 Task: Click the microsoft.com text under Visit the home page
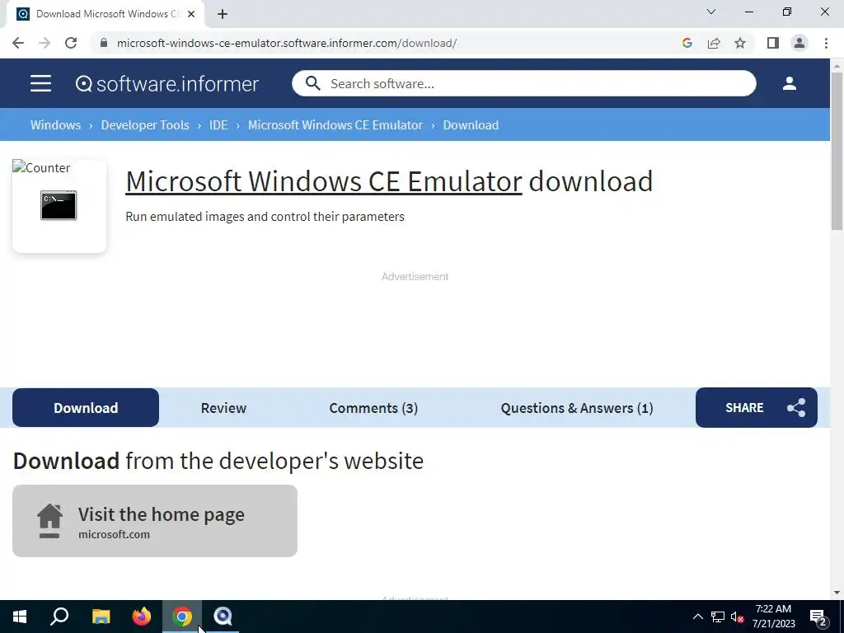(x=114, y=534)
